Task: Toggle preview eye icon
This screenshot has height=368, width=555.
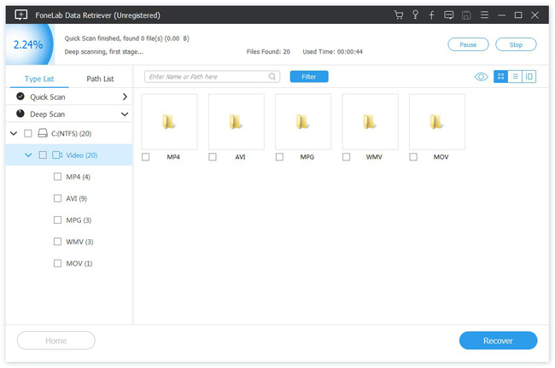Action: (x=481, y=77)
